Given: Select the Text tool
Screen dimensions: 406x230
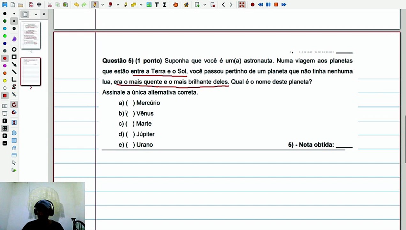Looking at the screenshot, I should pyautogui.click(x=157, y=5).
